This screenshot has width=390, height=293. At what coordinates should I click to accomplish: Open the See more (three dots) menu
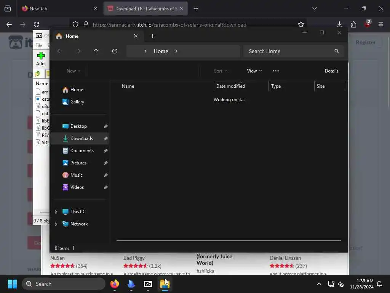[276, 71]
